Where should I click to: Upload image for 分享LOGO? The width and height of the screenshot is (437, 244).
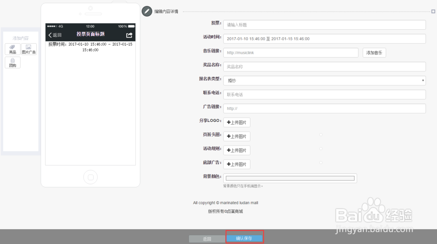(x=236, y=122)
